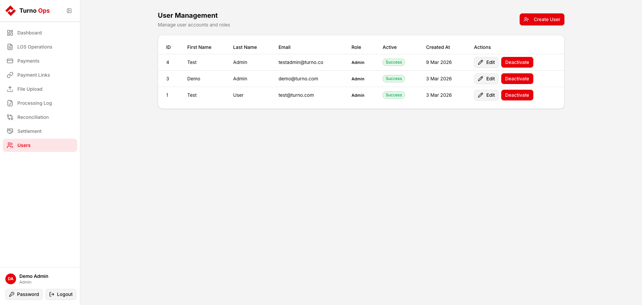Deactivate user testadmin@turno.co
The image size is (642, 305).
pos(517,62)
